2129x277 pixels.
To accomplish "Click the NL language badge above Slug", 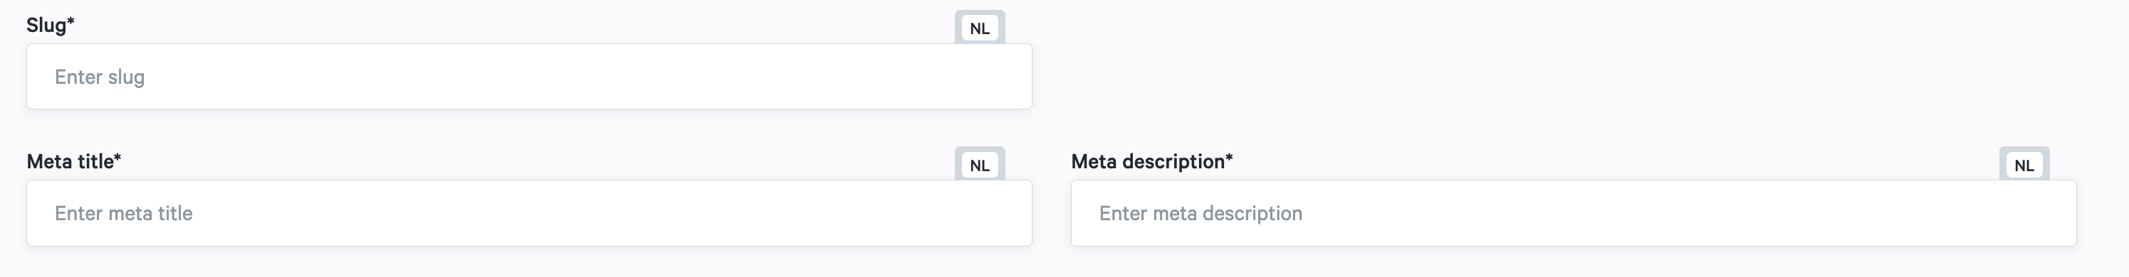I will tap(980, 28).
